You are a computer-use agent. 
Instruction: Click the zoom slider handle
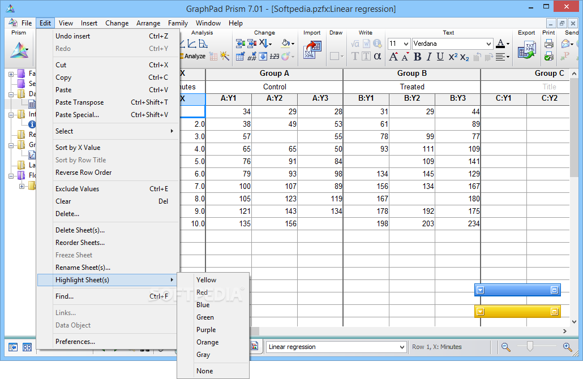click(x=530, y=347)
